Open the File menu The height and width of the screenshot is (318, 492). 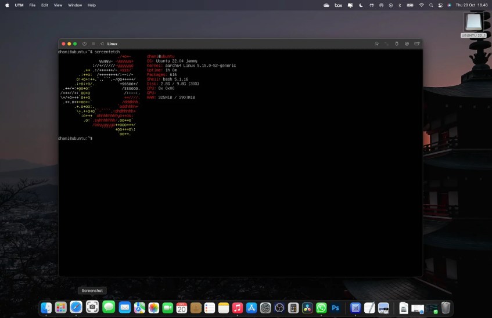pyautogui.click(x=33, y=5)
